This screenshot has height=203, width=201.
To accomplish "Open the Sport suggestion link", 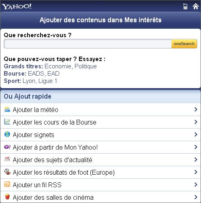I will (x=13, y=81).
